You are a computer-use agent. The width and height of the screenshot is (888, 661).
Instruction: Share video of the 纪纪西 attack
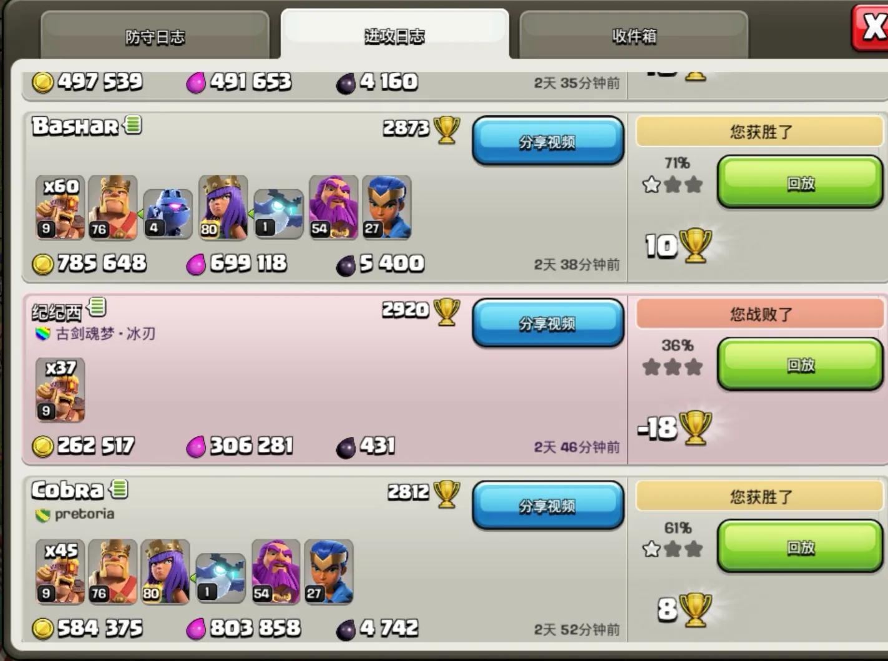click(x=548, y=323)
